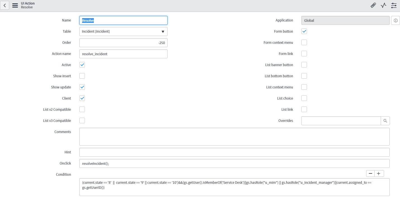Screen dimensions: 400x198
Task: Enable List v3 Compatible checkbox
Action: pyautogui.click(x=82, y=120)
